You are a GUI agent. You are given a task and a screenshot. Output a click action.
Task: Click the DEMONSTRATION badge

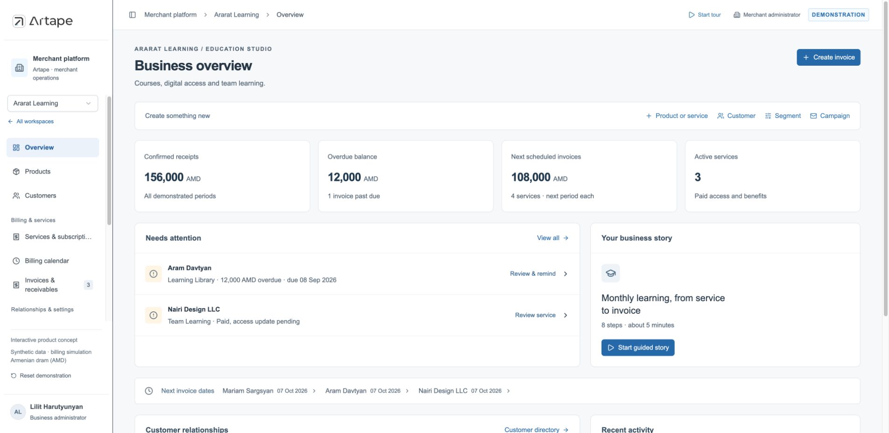click(x=838, y=15)
